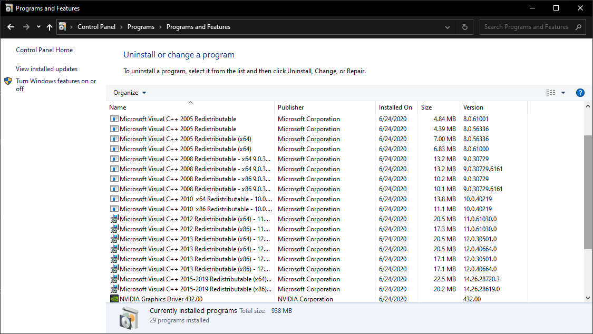Click icon of 2013 (x86) version 12.0.30501.0

(x=114, y=259)
